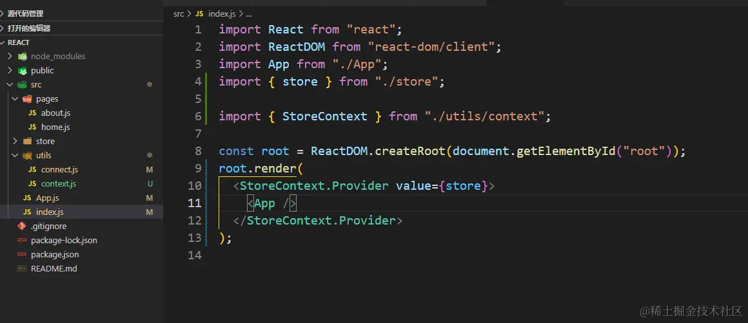Image resolution: width=748 pixels, height=323 pixels.
Task: Click the JS icon beside home.js
Action: pyautogui.click(x=32, y=127)
